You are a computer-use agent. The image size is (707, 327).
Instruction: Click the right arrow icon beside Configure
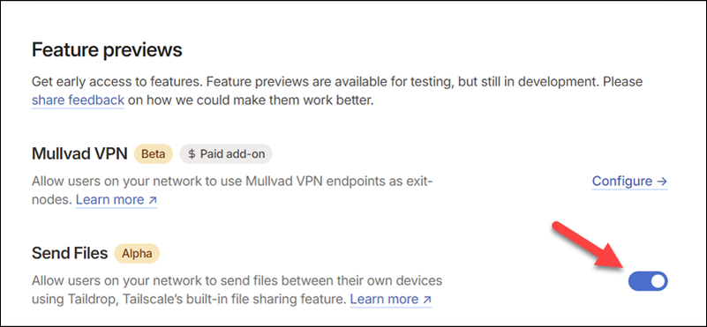pyautogui.click(x=661, y=181)
